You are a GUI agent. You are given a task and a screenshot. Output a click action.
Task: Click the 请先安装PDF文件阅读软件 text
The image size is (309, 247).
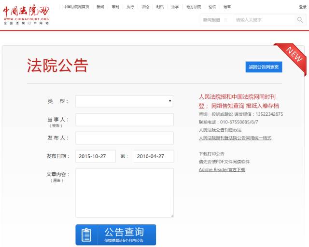224,162
